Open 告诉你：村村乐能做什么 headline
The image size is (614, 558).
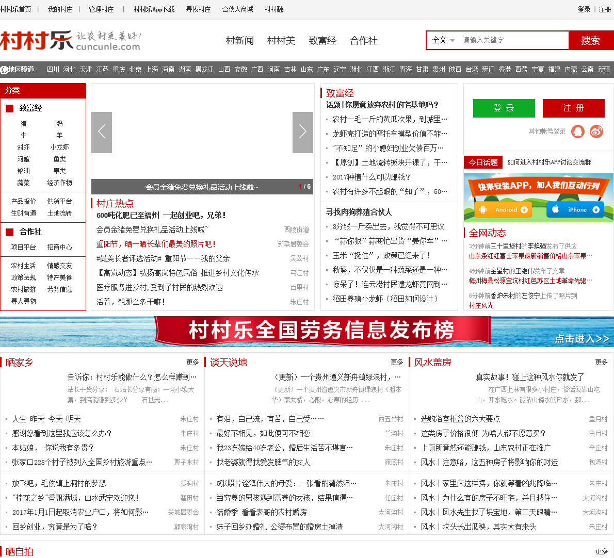tap(132, 377)
